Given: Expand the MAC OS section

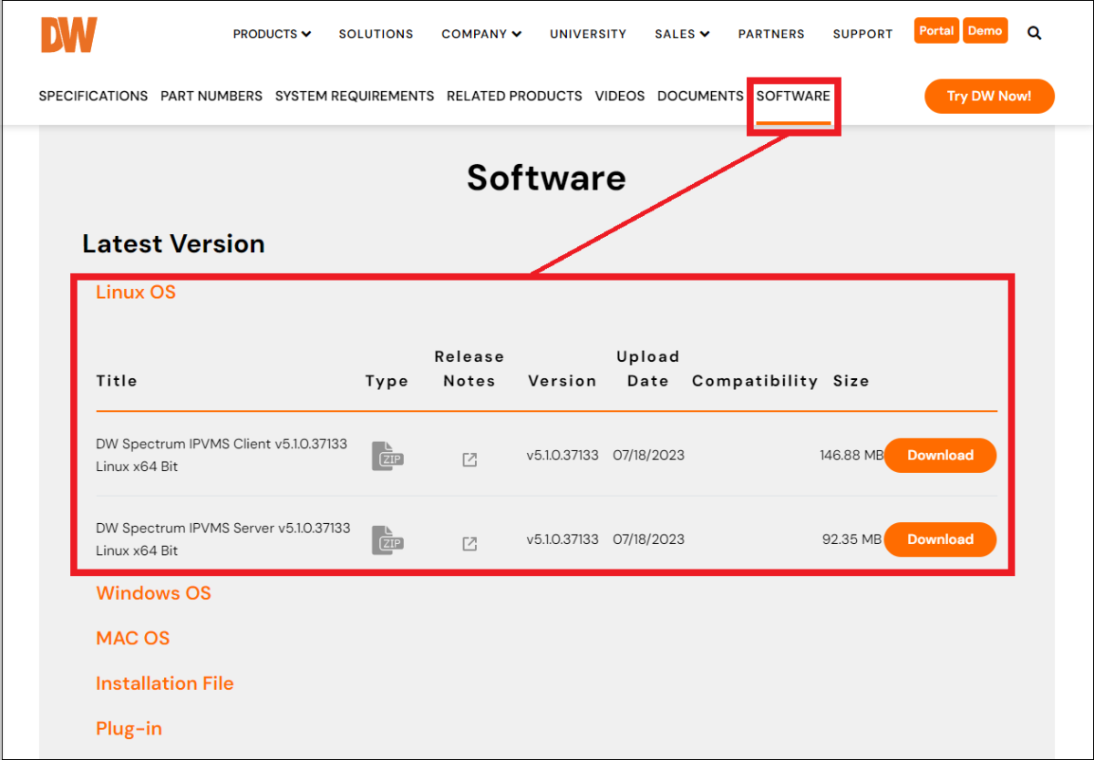Looking at the screenshot, I should tap(132, 638).
